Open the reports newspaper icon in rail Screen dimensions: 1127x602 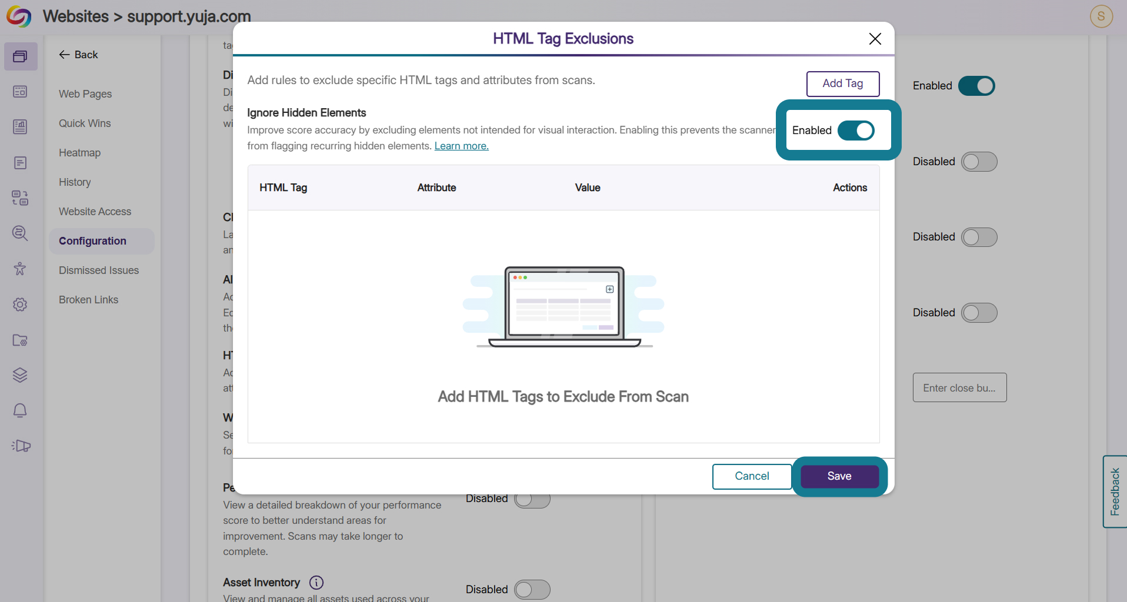20,127
